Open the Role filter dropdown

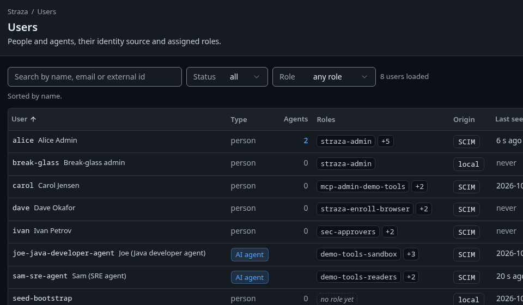coord(324,77)
